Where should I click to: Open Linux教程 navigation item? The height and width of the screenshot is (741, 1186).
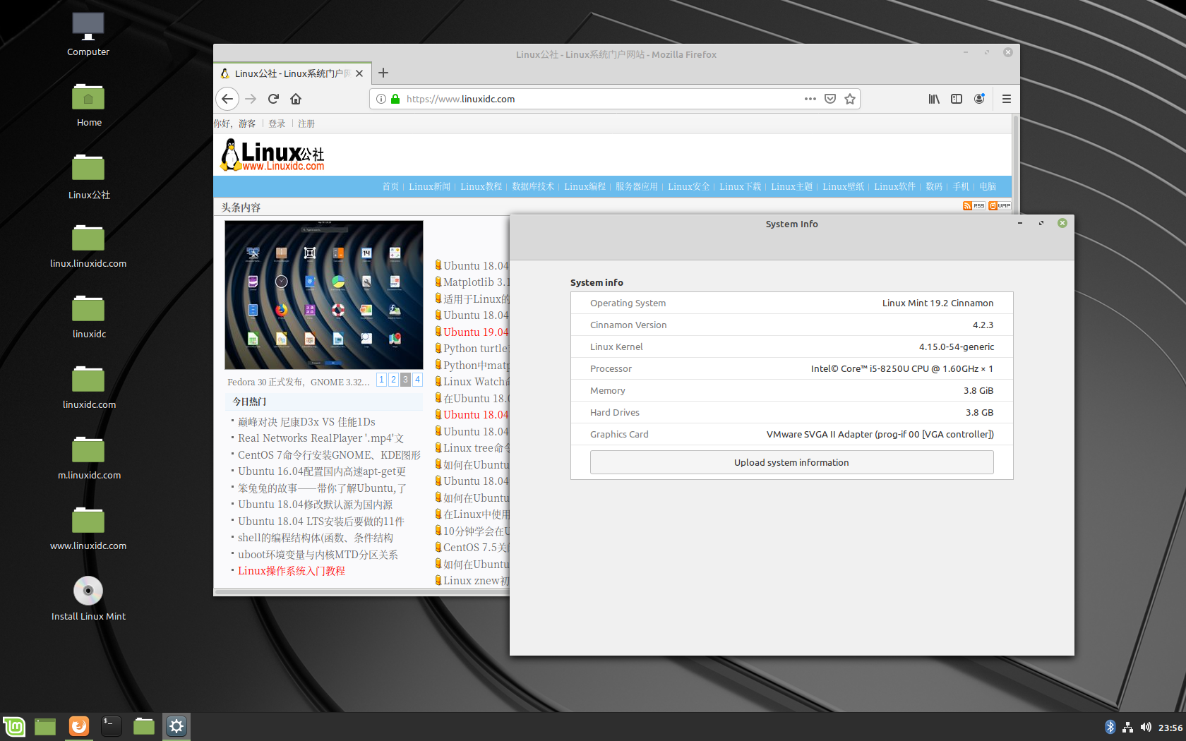pos(481,186)
